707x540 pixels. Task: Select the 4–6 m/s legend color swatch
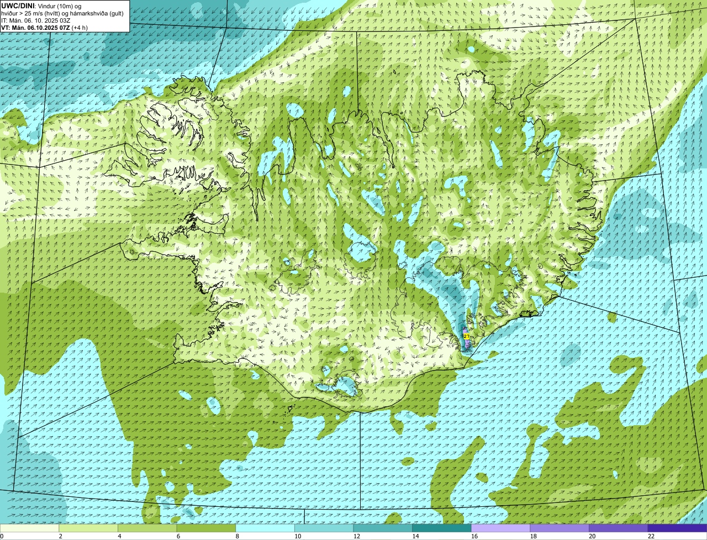point(147,528)
